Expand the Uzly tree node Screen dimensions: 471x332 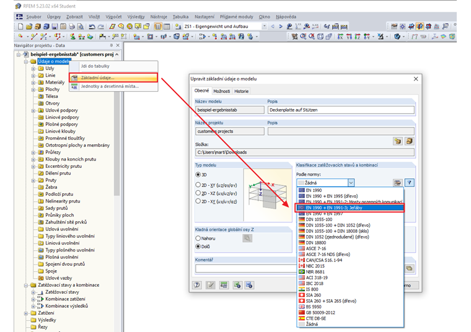(33, 69)
